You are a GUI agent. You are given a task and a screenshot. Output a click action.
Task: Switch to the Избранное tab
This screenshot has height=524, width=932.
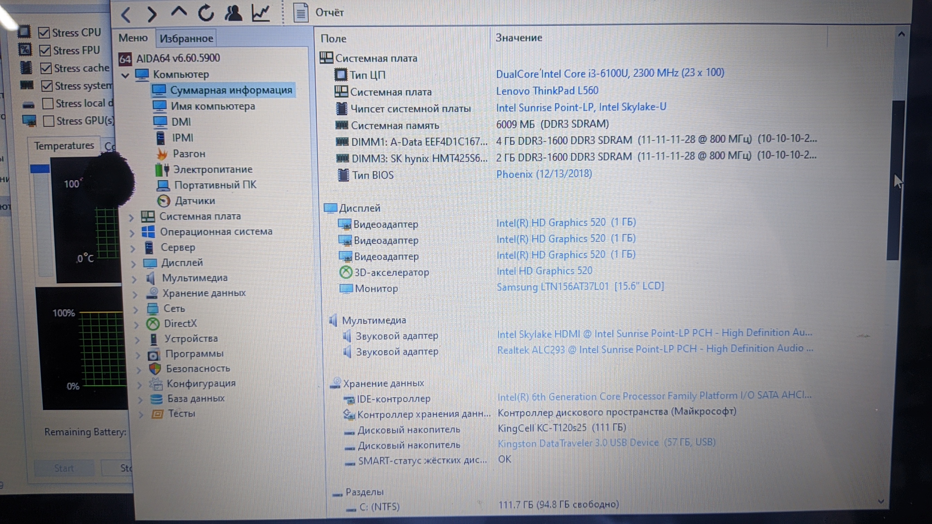pyautogui.click(x=186, y=38)
